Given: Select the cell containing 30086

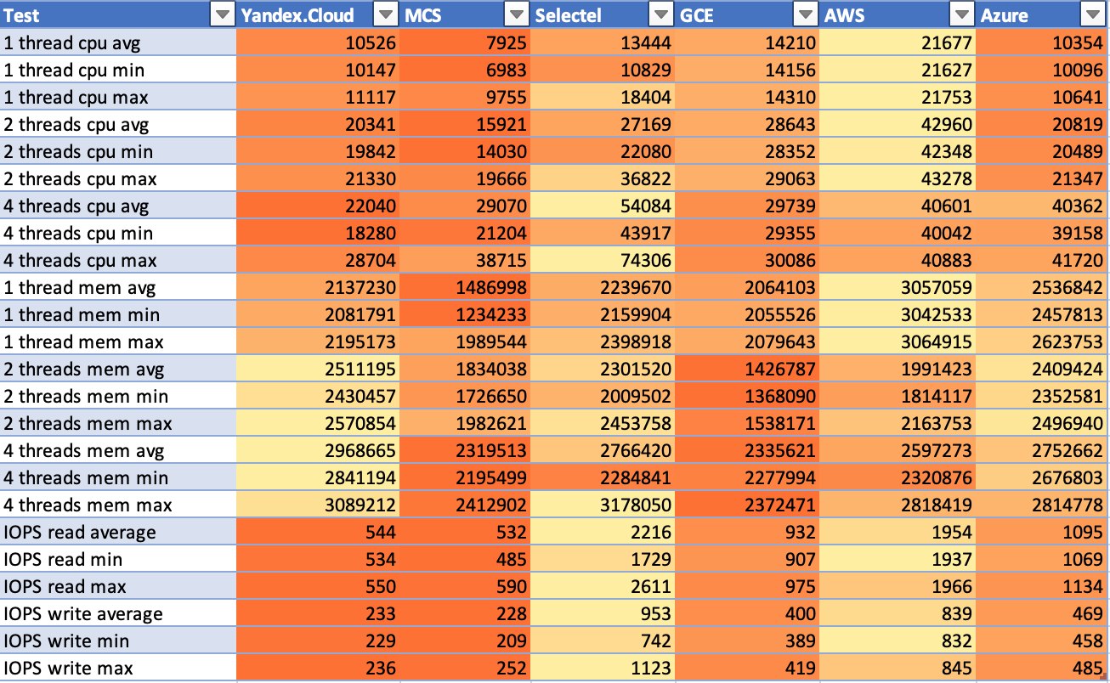Looking at the screenshot, I should click(747, 261).
